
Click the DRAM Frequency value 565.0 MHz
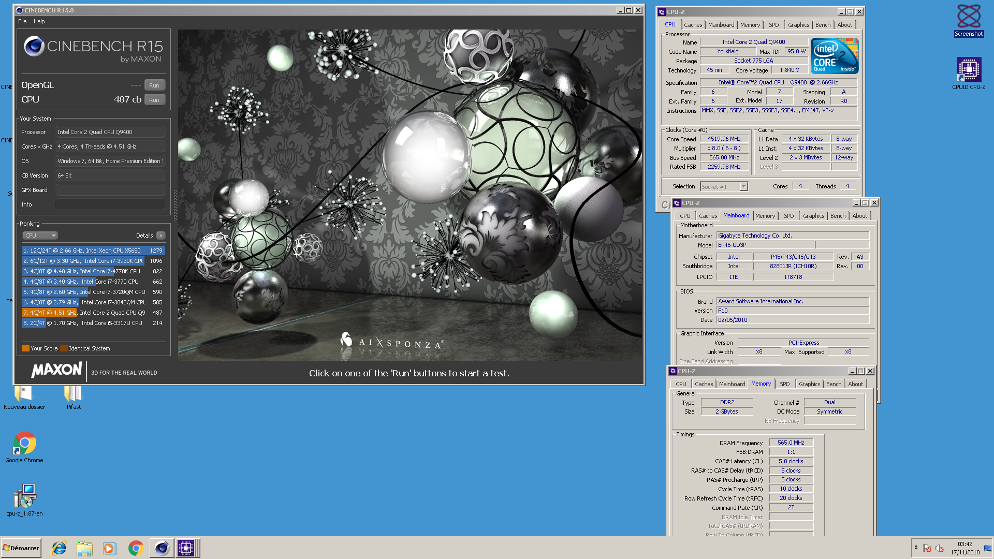(791, 443)
